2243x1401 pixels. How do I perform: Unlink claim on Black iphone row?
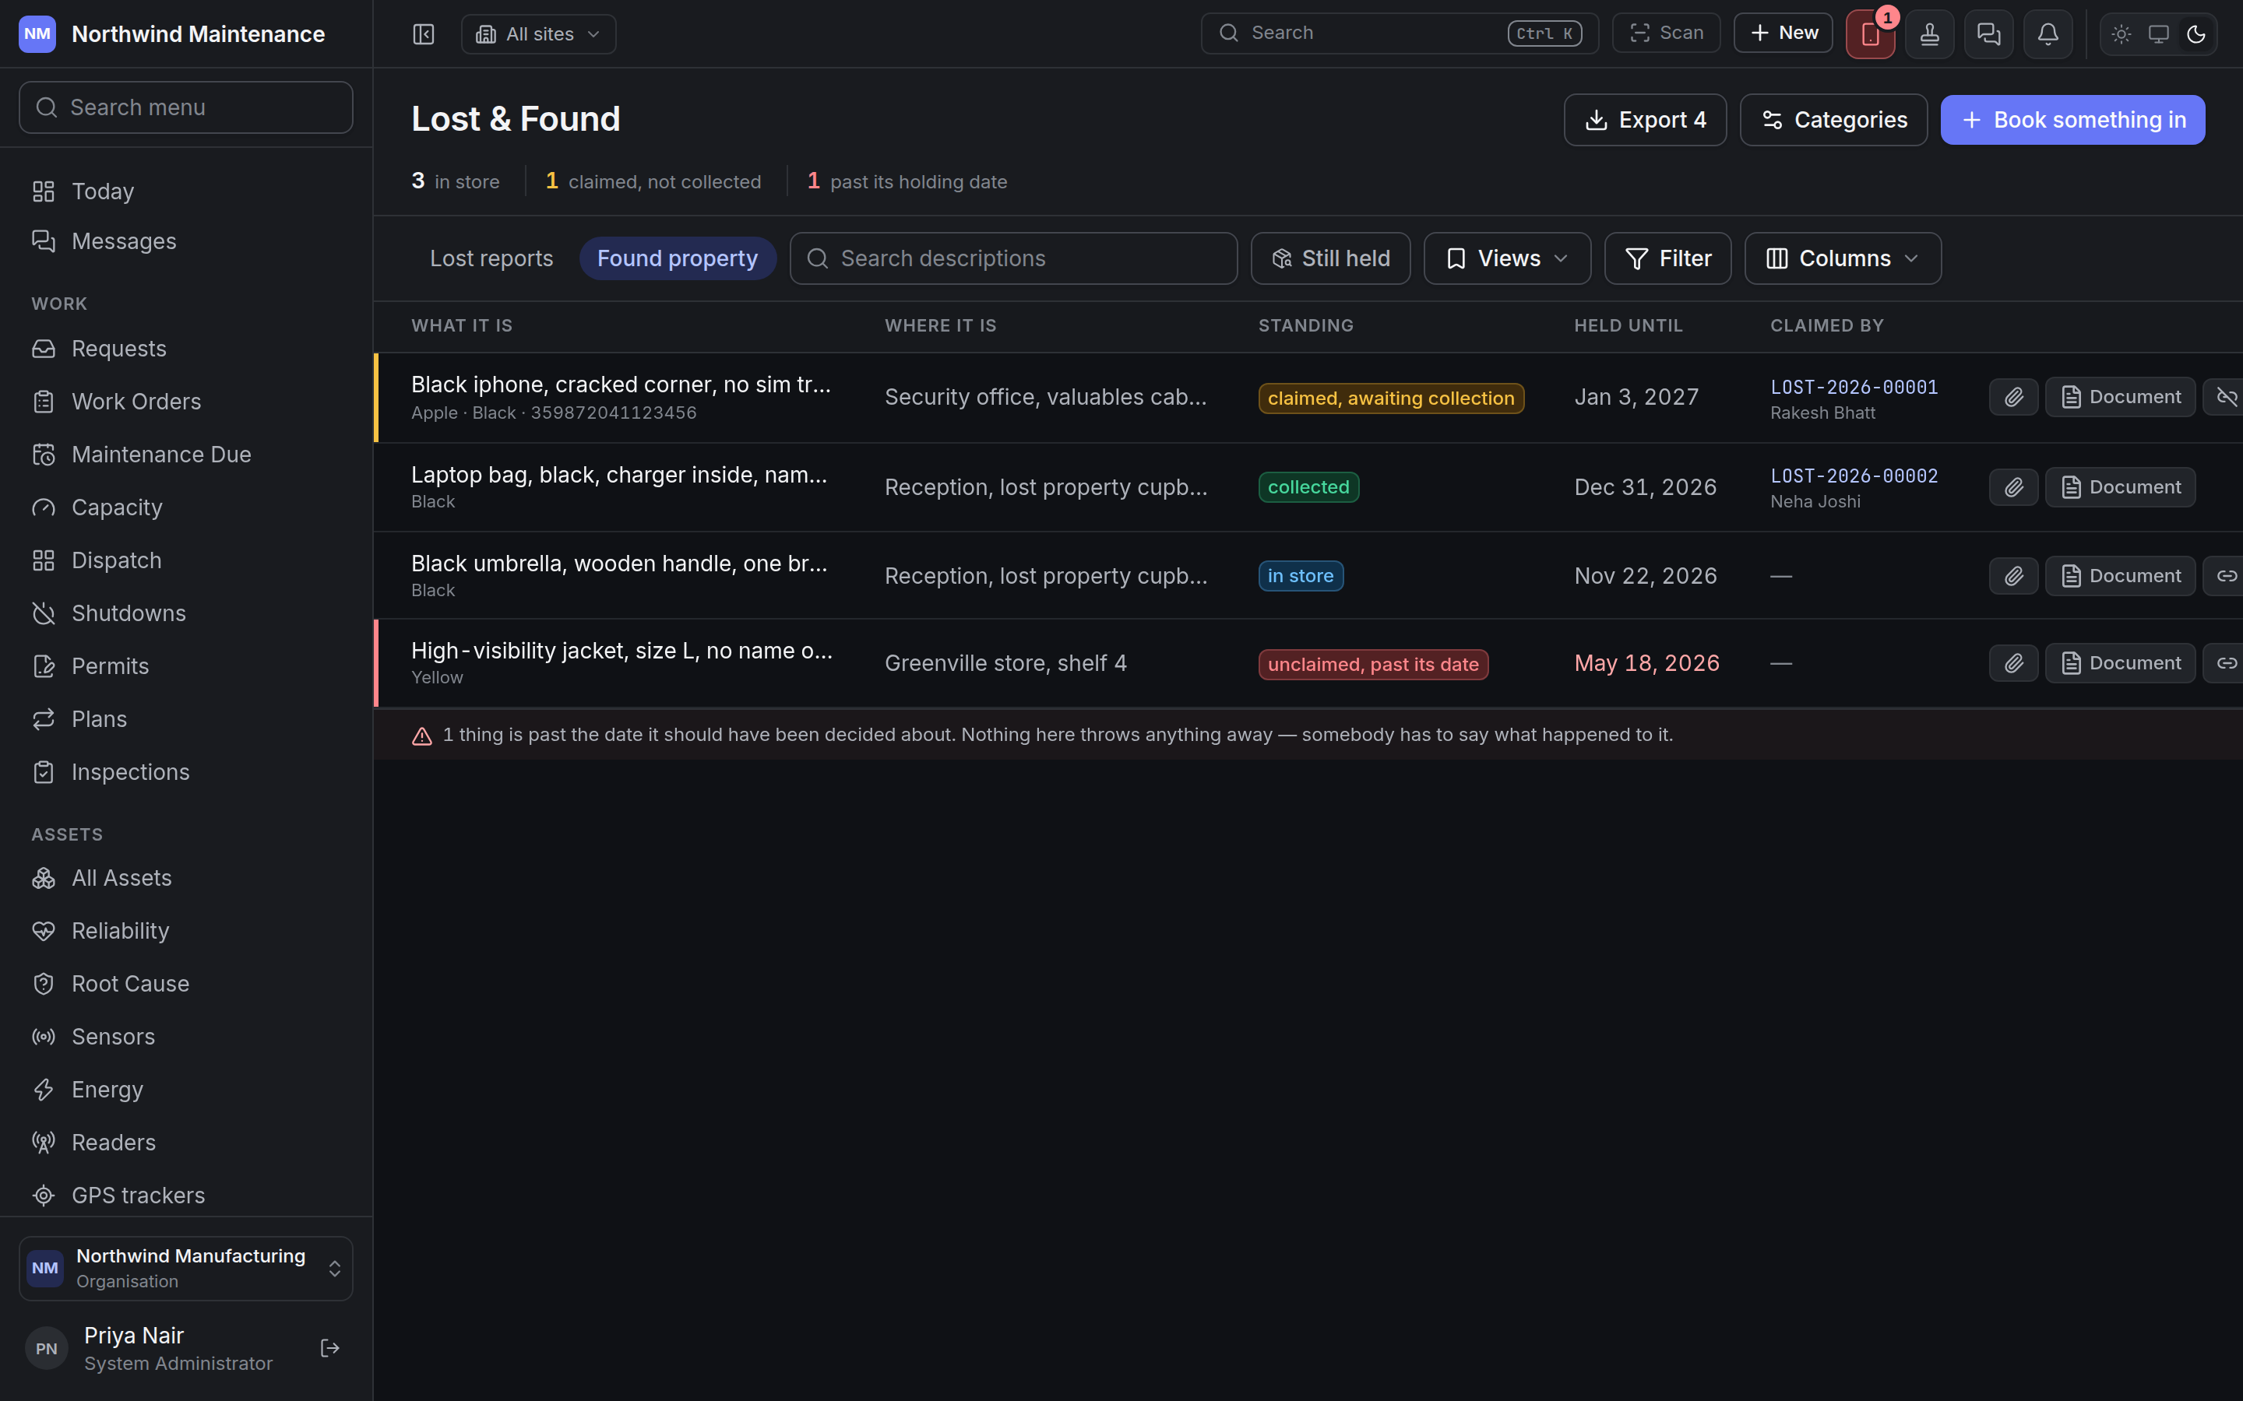2225,397
